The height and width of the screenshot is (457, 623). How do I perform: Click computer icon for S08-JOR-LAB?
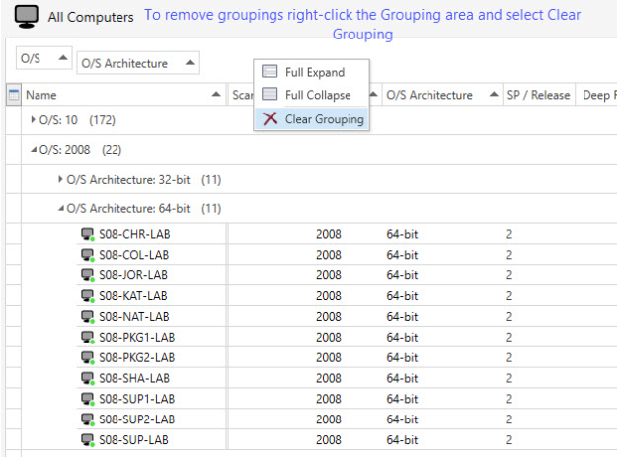(88, 275)
